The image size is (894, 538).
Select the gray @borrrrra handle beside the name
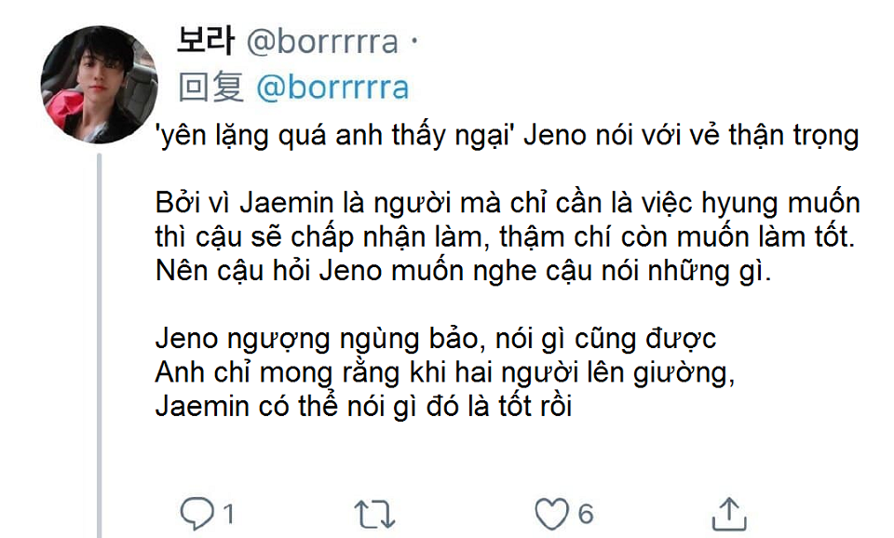[x=322, y=42]
